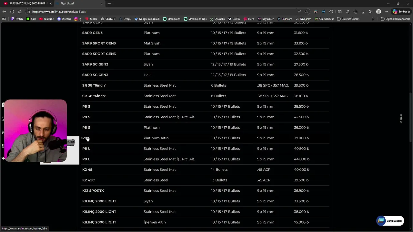
Task: Open the Discord bookmark
Action: pyautogui.click(x=64, y=19)
